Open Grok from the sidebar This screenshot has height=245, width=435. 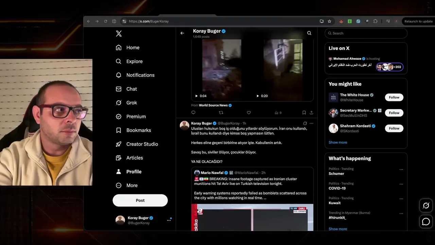click(126, 103)
